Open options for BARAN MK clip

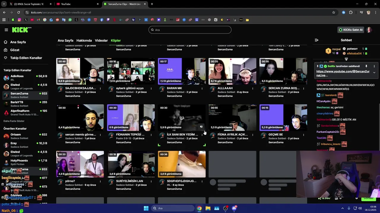202,88
